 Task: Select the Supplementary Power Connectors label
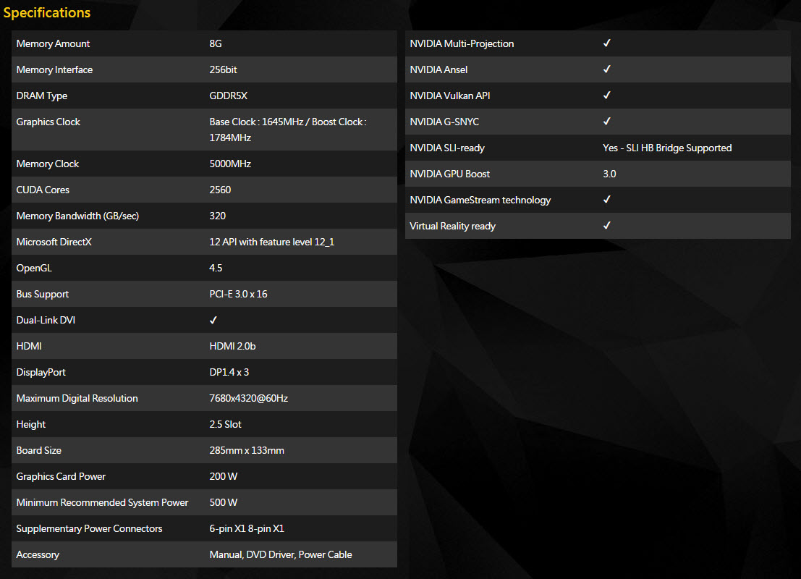[89, 528]
